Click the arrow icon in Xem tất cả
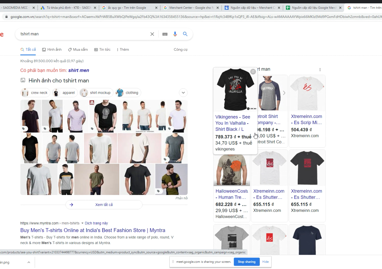The image size is (382, 269). pos(71,205)
